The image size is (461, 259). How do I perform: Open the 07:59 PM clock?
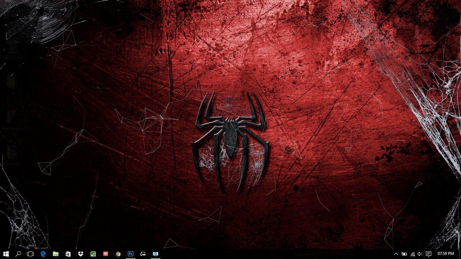[445, 253]
